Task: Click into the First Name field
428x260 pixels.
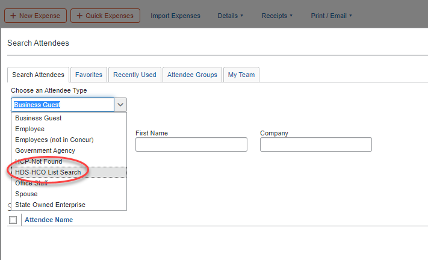Action: coord(191,144)
